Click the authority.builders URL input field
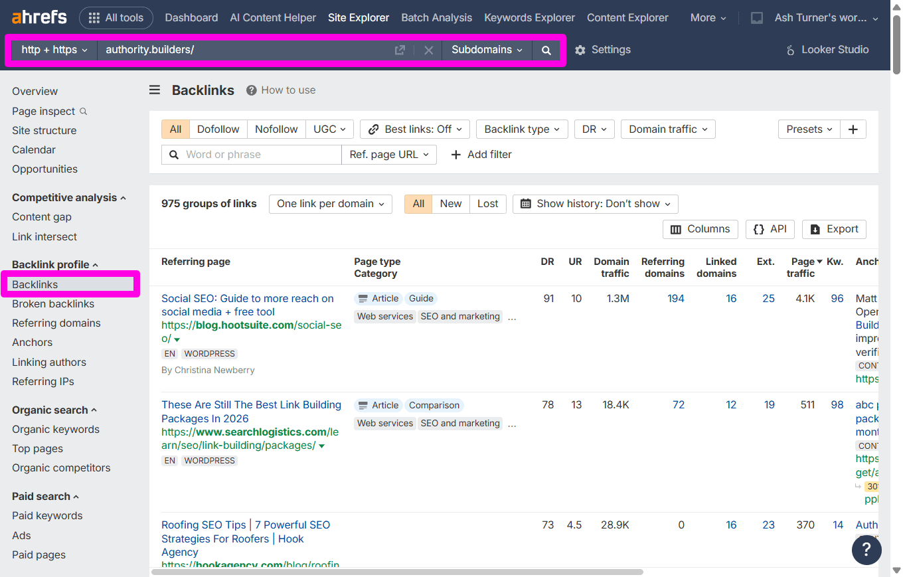The height and width of the screenshot is (577, 903). (244, 50)
